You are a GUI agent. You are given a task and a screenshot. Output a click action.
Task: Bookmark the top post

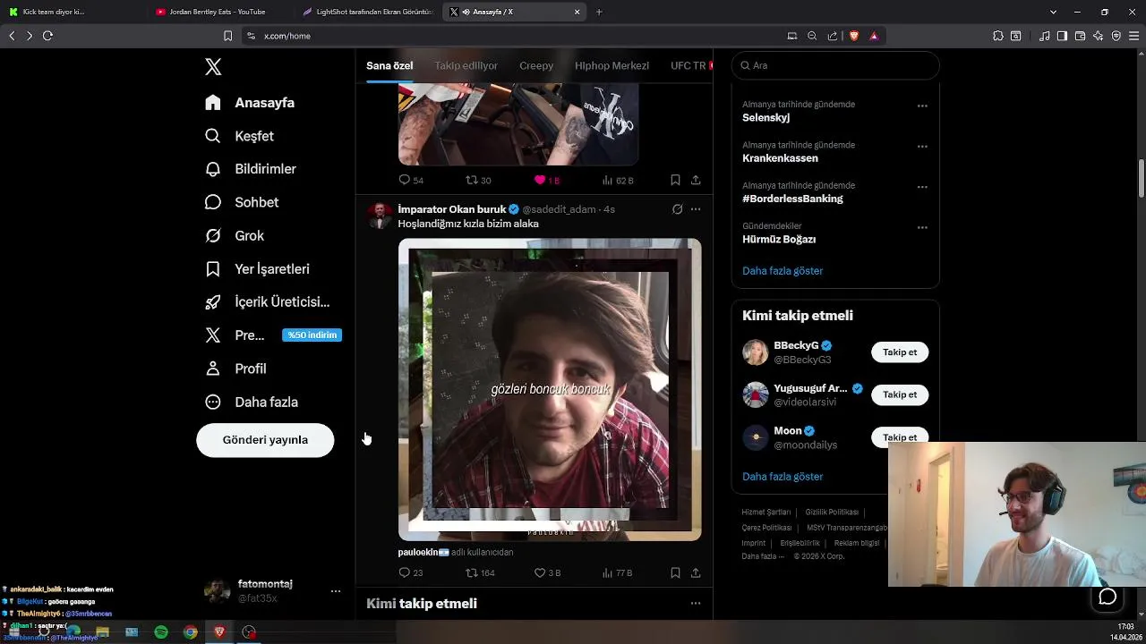[675, 180]
